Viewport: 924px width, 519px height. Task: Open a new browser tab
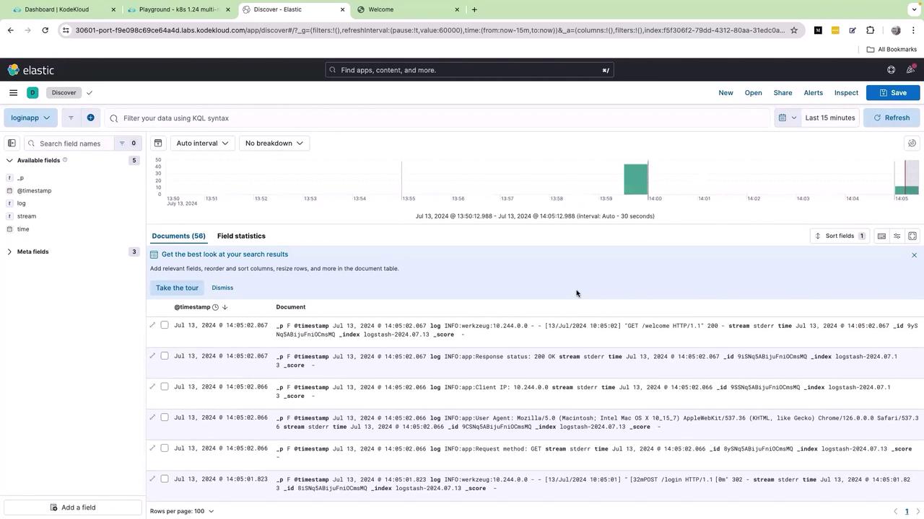tap(474, 9)
